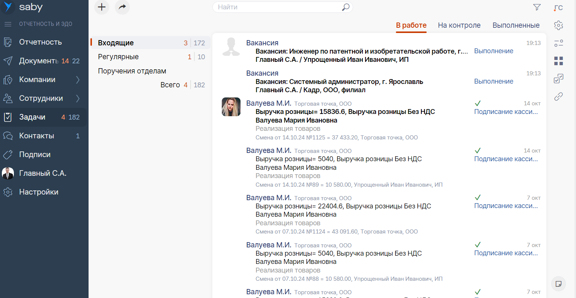Switch to the Выполненные tab
This screenshot has width=576, height=298.
click(516, 25)
